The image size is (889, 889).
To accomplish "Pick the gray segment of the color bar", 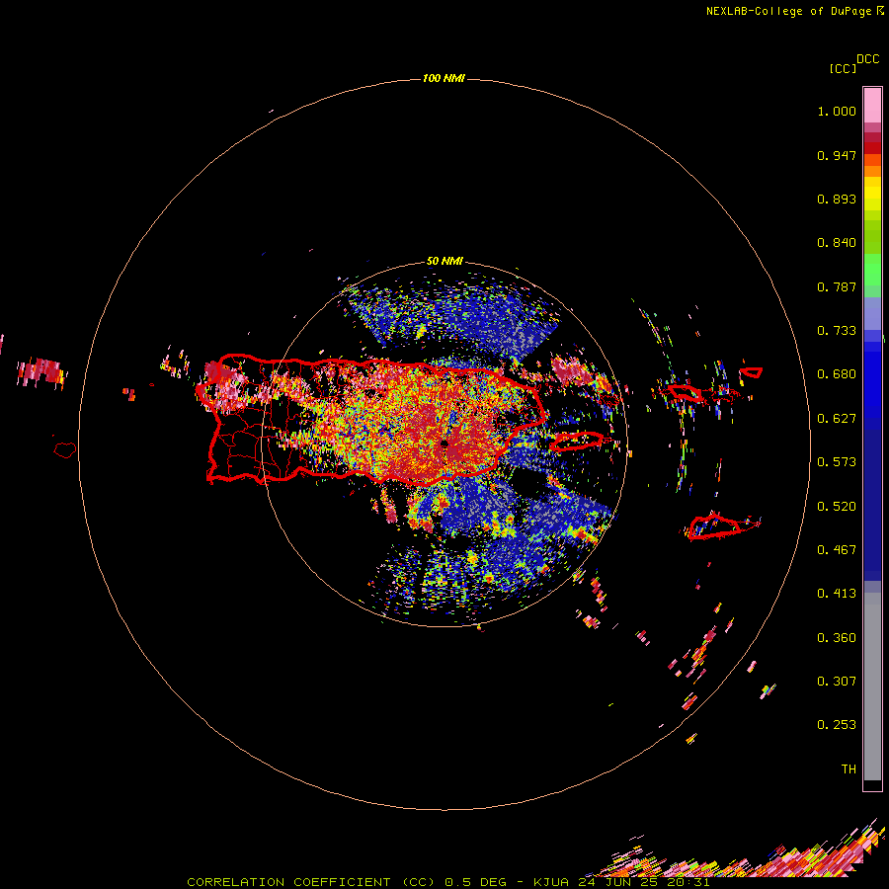I will point(872,687).
